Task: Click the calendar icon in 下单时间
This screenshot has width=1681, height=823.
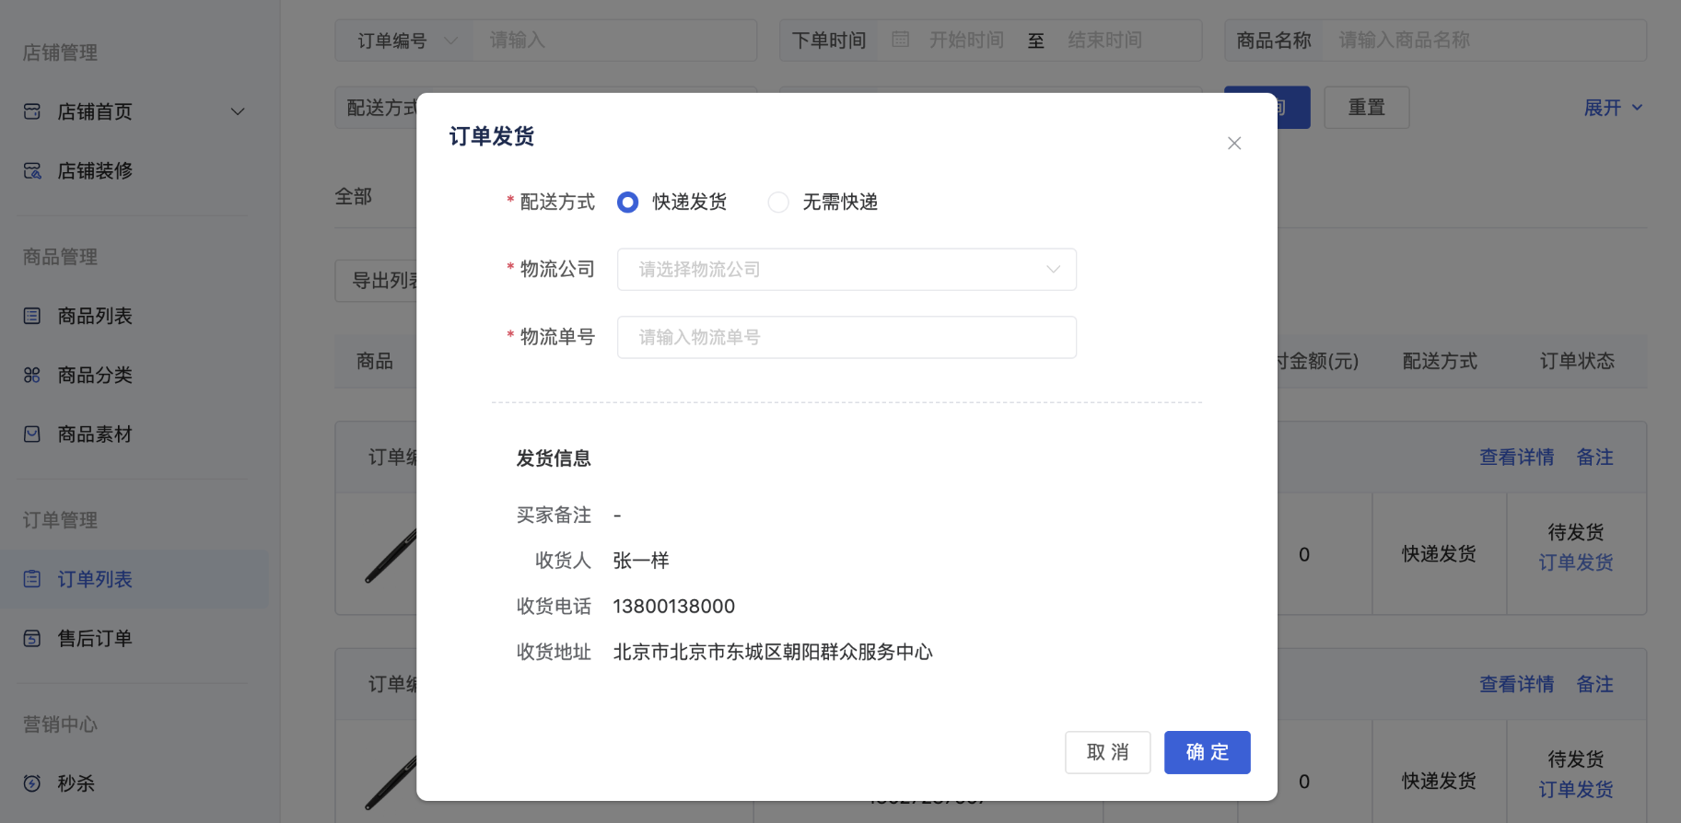Action: coord(901,40)
